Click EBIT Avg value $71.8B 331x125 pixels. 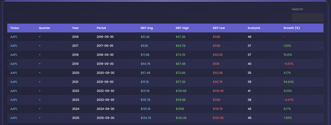(145, 55)
